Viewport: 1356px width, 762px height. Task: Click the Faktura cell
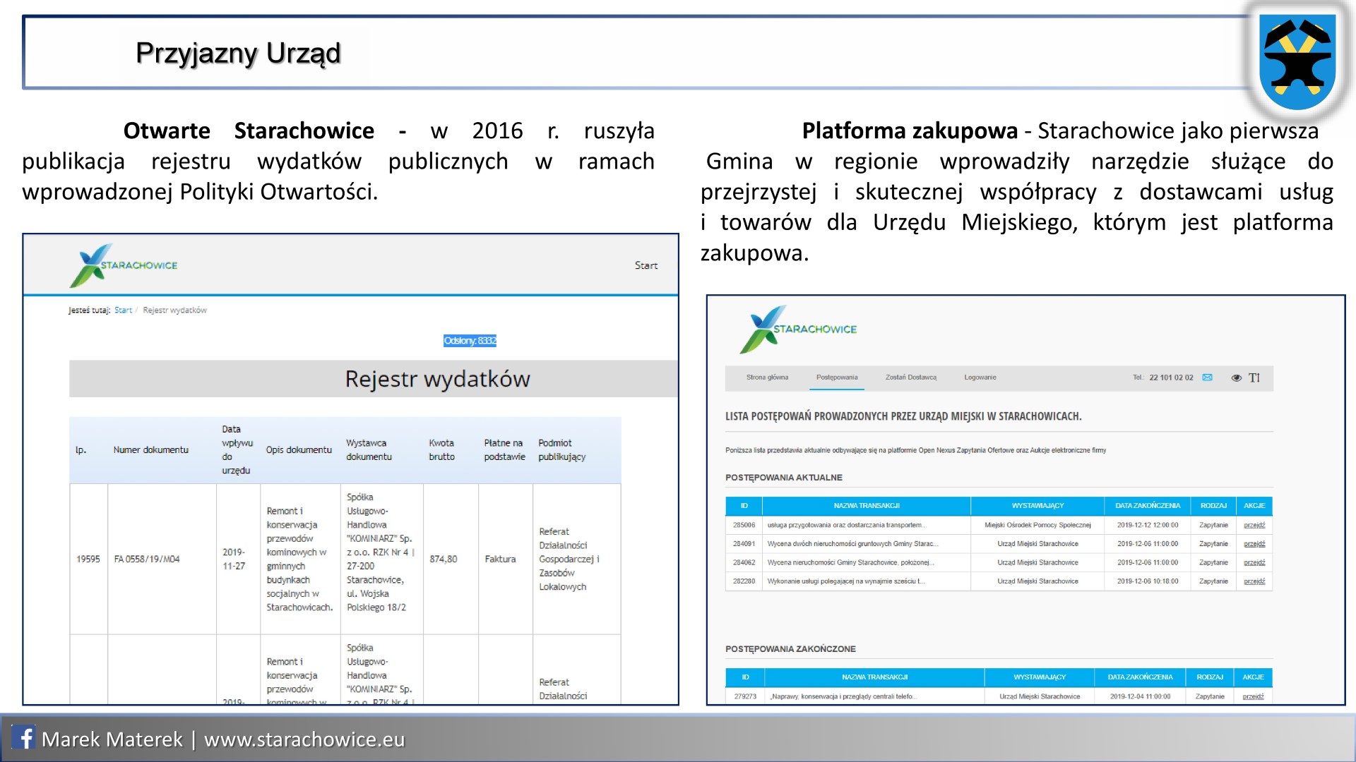pos(500,559)
